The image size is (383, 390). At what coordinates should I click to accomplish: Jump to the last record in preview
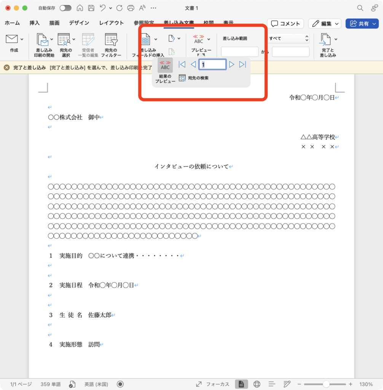click(x=243, y=64)
